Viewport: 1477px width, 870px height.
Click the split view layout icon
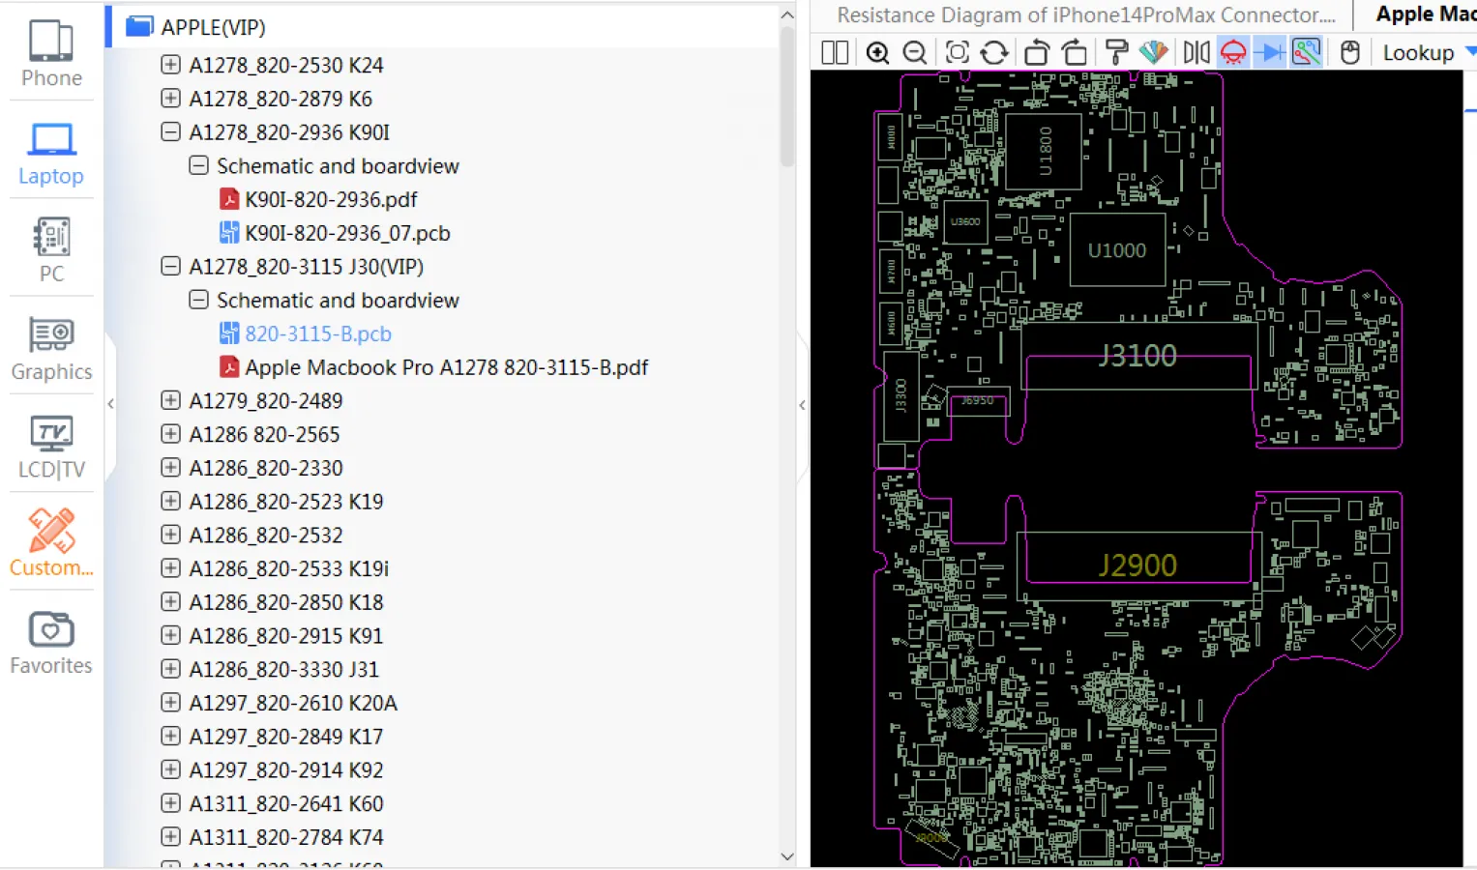pos(835,52)
